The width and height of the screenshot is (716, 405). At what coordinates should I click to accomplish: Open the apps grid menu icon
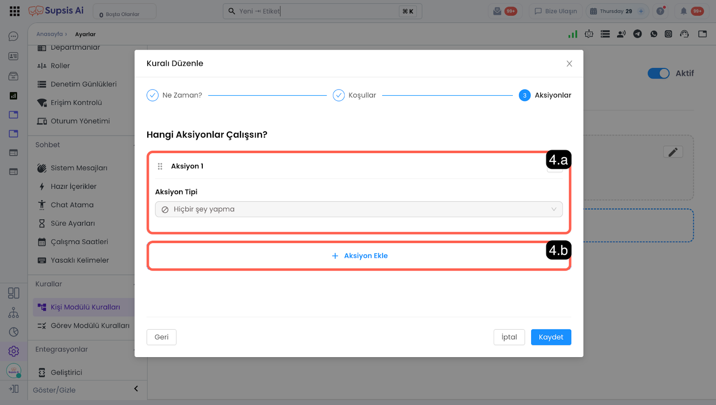pos(14,11)
